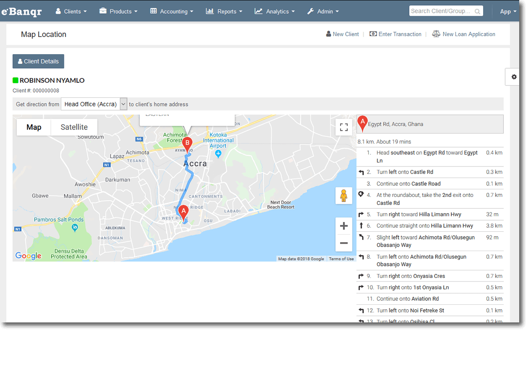Image resolution: width=528 pixels, height=392 pixels.
Task: Click the turn-left arrow icon of step 2
Action: (x=361, y=173)
